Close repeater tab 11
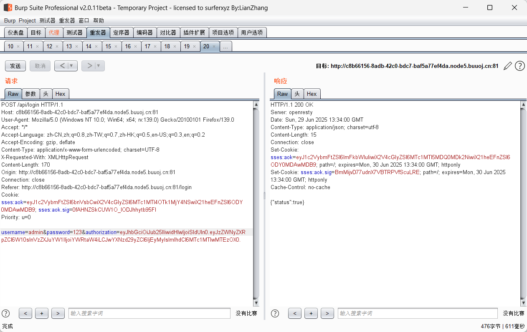The height and width of the screenshot is (332, 527). [38, 47]
